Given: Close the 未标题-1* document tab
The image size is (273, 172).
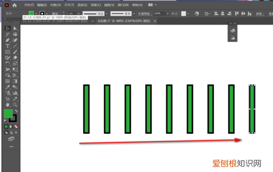Looking at the screenshot, I should pyautogui.click(x=155, y=21).
